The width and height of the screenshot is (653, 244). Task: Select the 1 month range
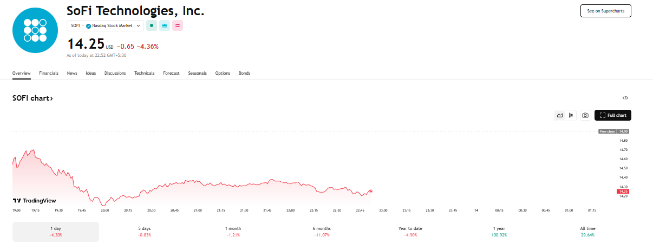(233, 232)
